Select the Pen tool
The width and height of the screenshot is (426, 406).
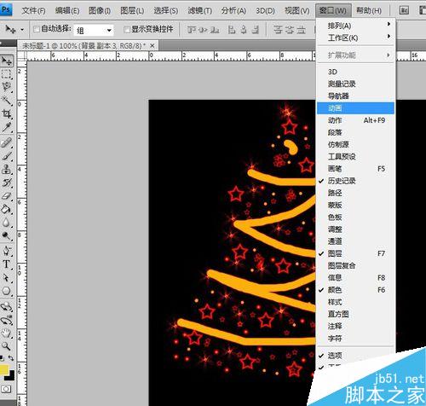pyautogui.click(x=6, y=251)
